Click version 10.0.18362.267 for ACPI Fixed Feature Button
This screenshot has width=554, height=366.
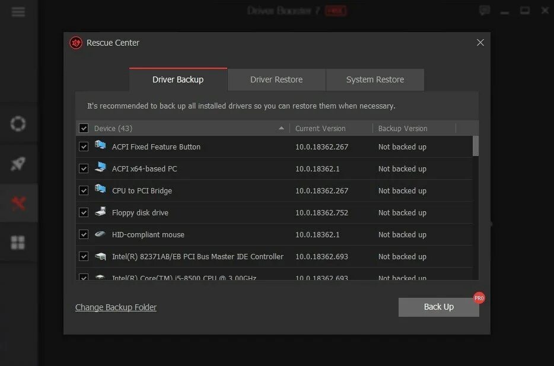click(x=322, y=147)
